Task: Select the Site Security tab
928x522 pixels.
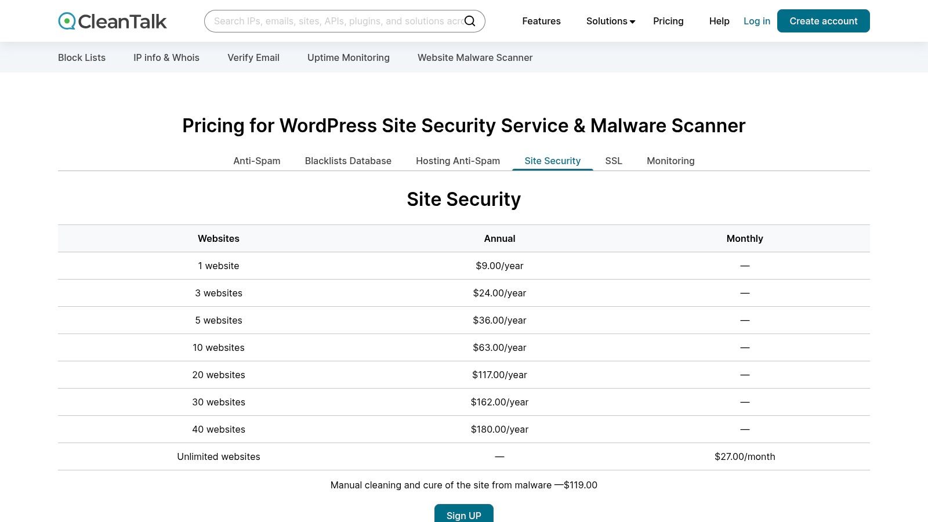Action: [x=553, y=161]
